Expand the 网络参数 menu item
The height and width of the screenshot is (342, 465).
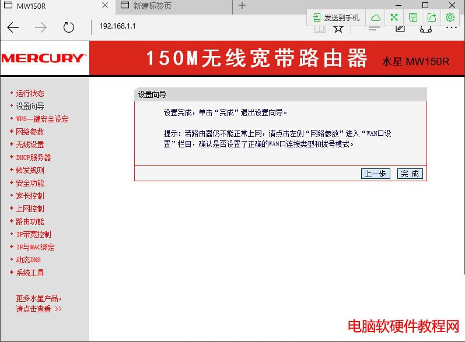point(30,132)
